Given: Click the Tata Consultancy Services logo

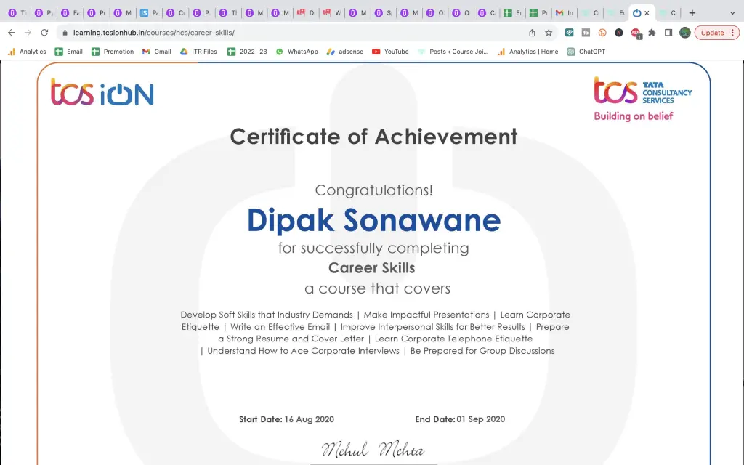Looking at the screenshot, I should coord(643,91).
